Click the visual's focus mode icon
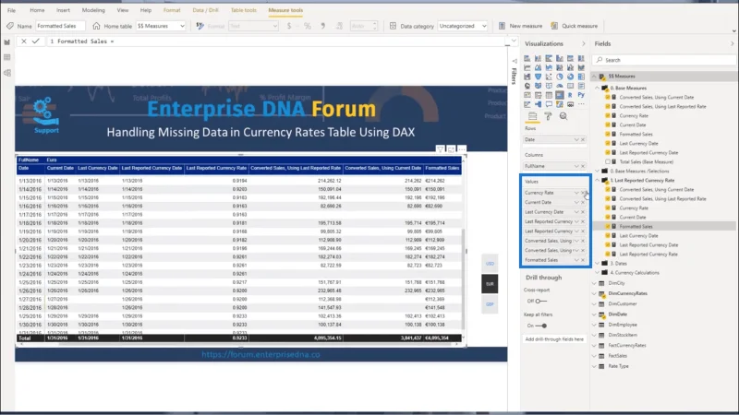This screenshot has height=415, width=739. tap(451, 149)
